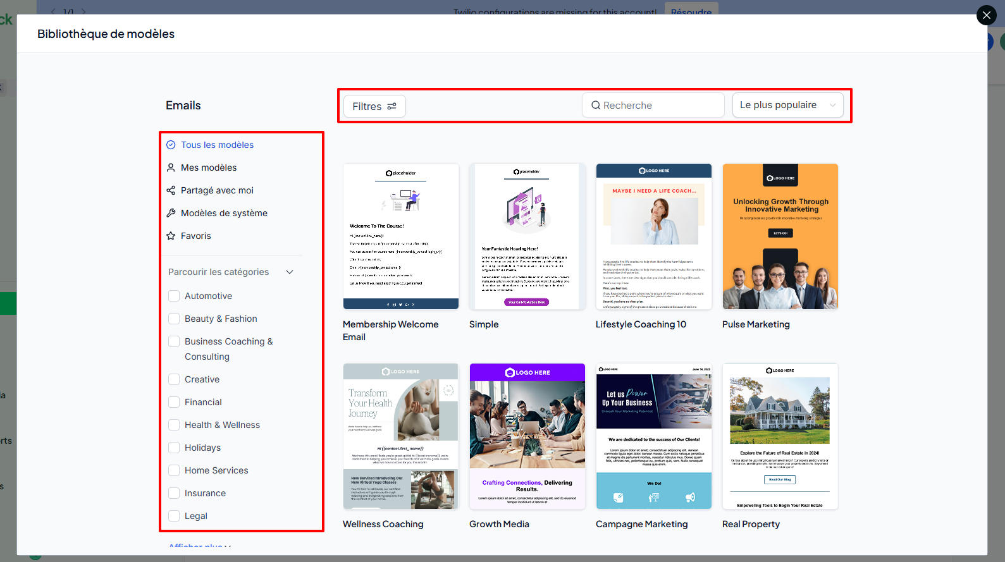The height and width of the screenshot is (562, 1005).
Task: Check the Financial category checkbox
Action: [174, 402]
